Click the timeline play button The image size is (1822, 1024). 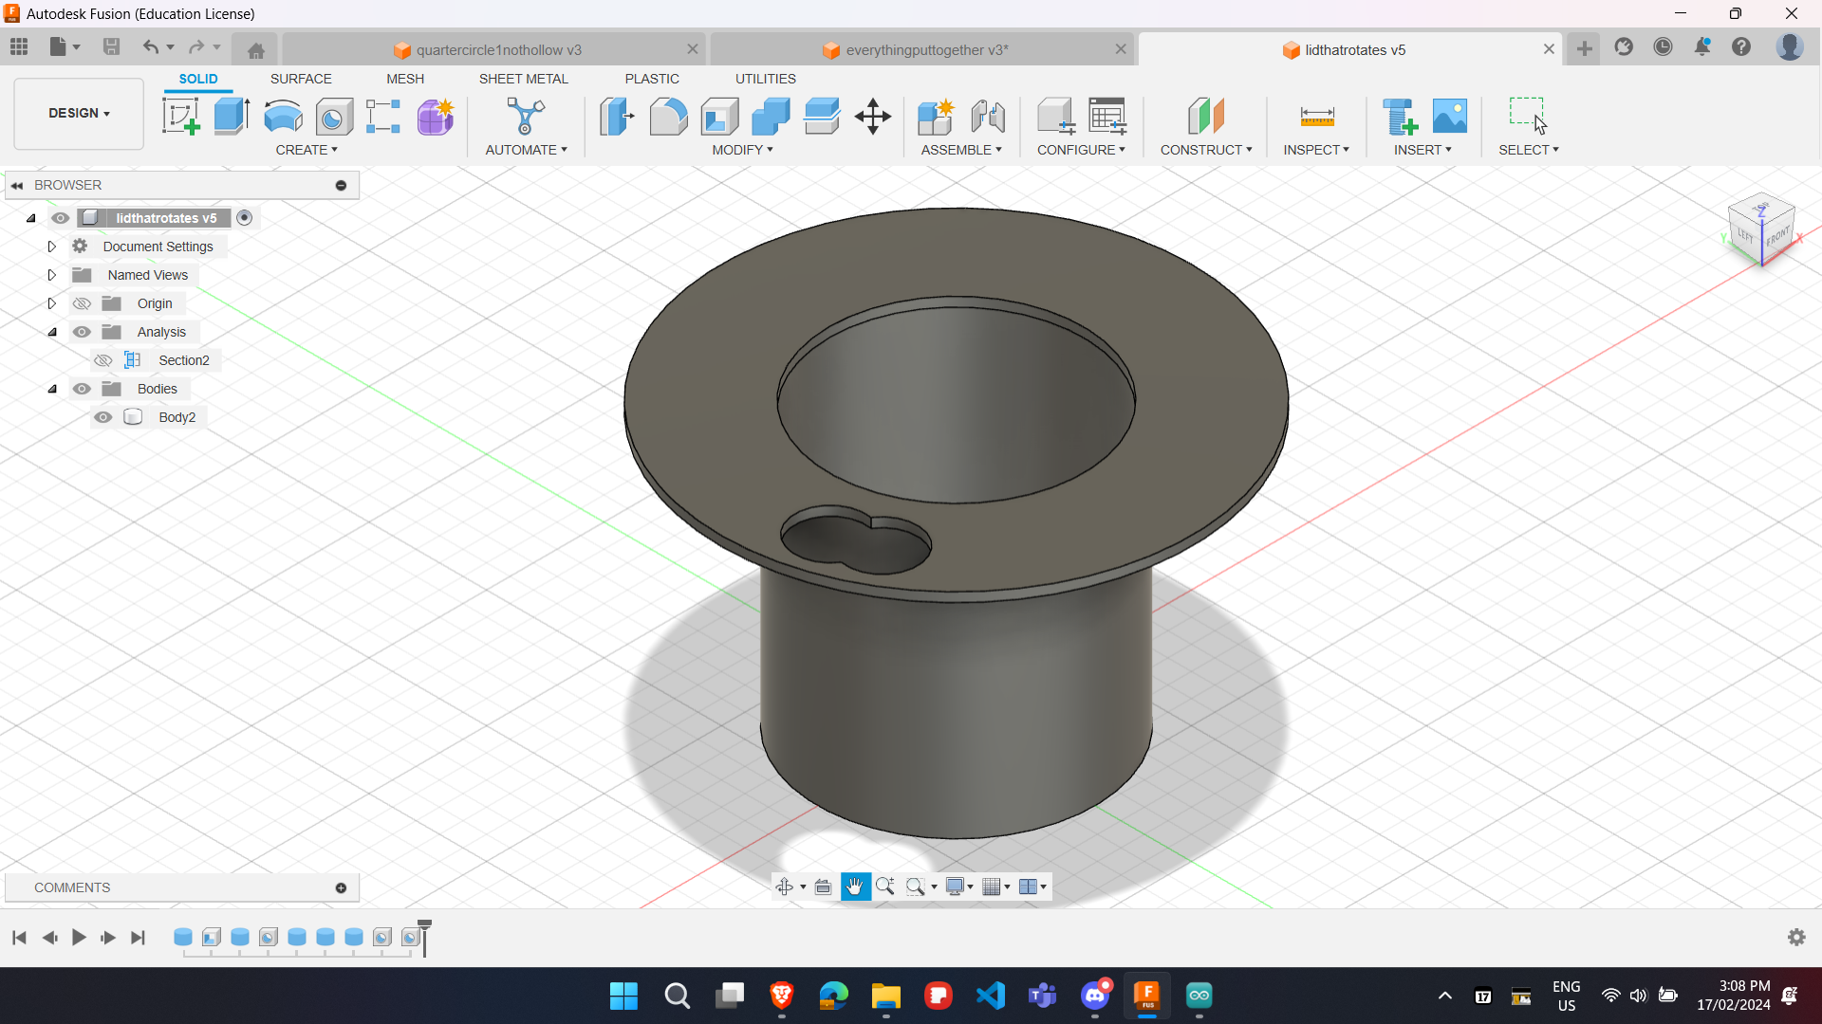point(79,938)
